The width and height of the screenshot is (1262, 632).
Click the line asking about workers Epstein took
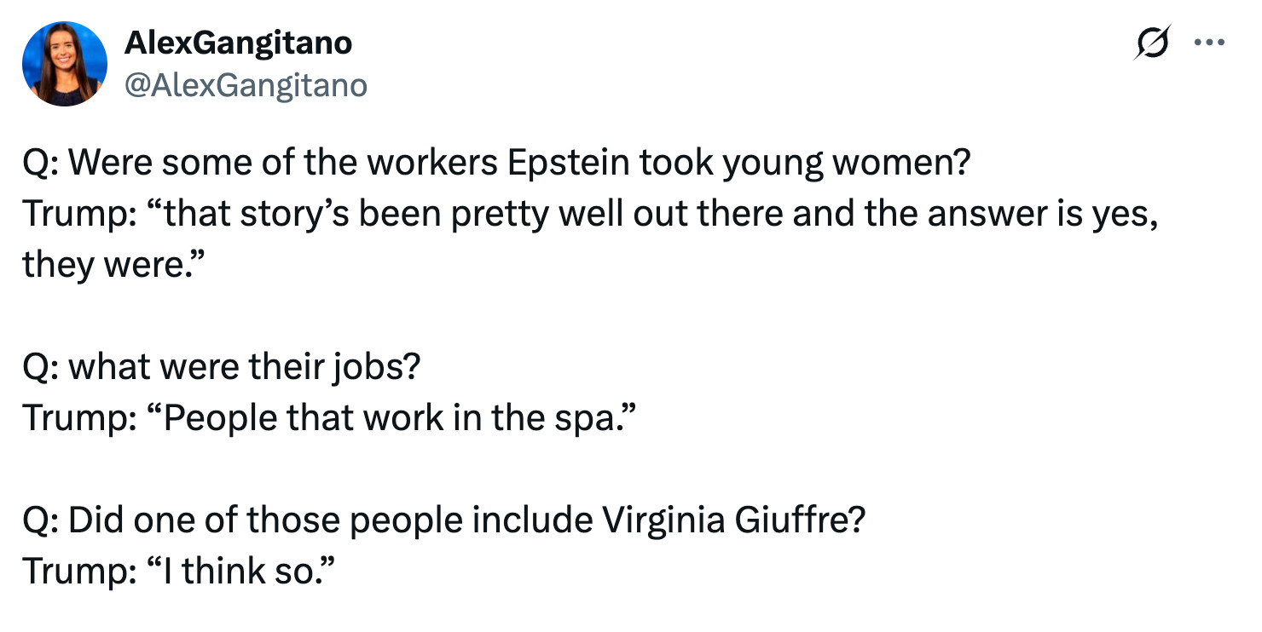497,164
